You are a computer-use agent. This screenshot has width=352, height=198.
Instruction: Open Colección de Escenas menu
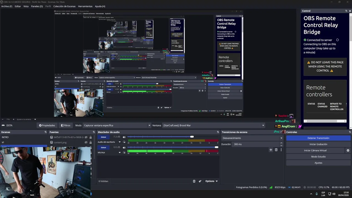(64, 6)
